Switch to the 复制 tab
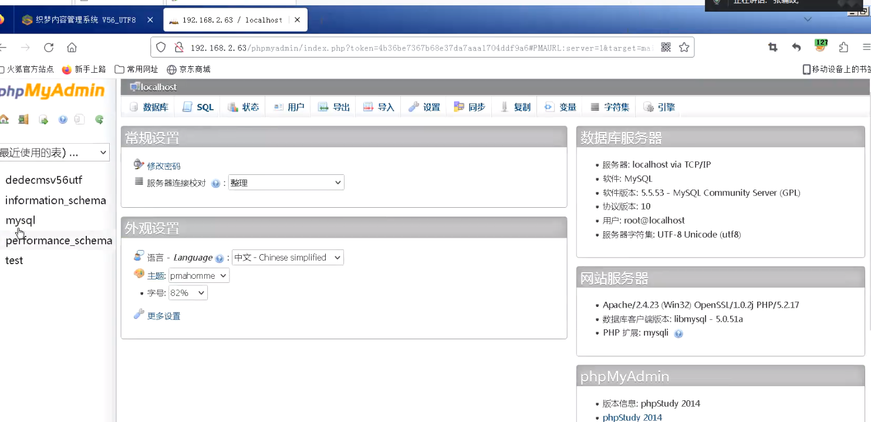This screenshot has height=422, width=871. [515, 107]
